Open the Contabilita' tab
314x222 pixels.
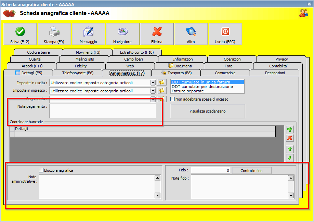(278, 66)
